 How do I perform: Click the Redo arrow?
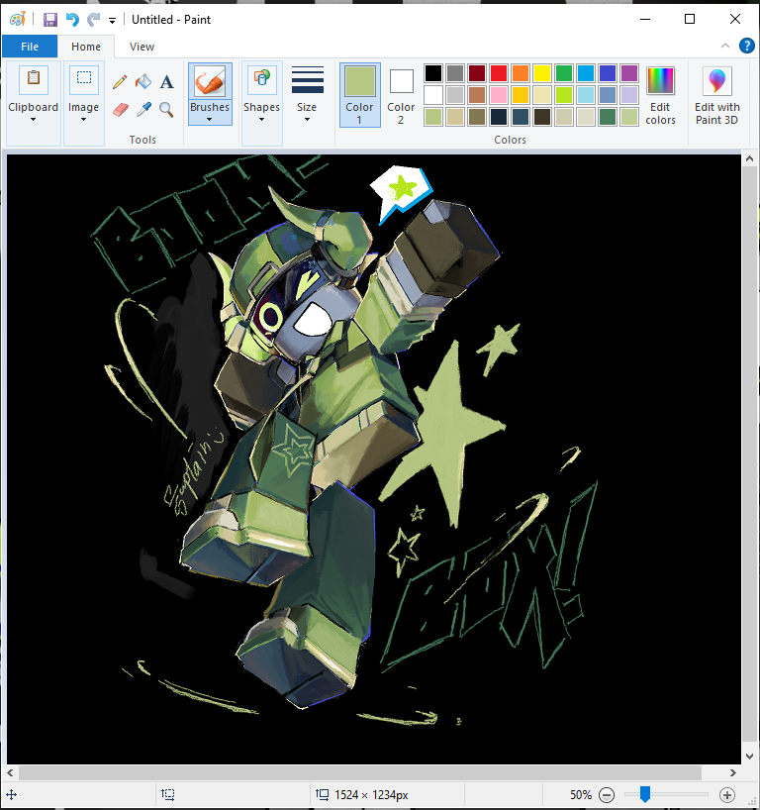click(x=93, y=20)
